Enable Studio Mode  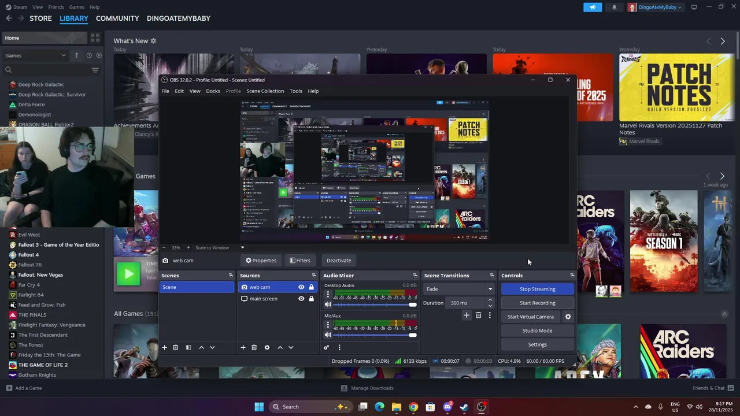pos(537,330)
